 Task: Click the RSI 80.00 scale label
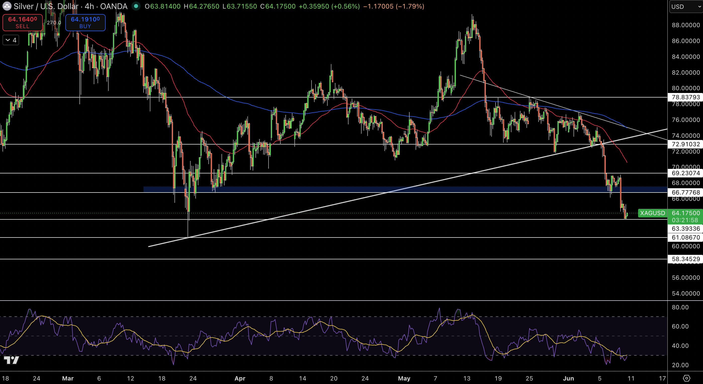click(x=680, y=307)
